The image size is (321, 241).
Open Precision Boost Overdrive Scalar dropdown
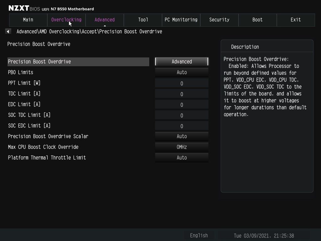click(182, 136)
